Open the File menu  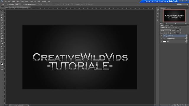[5, 1]
